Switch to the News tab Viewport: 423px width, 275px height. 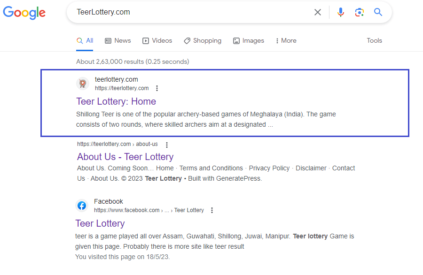118,41
